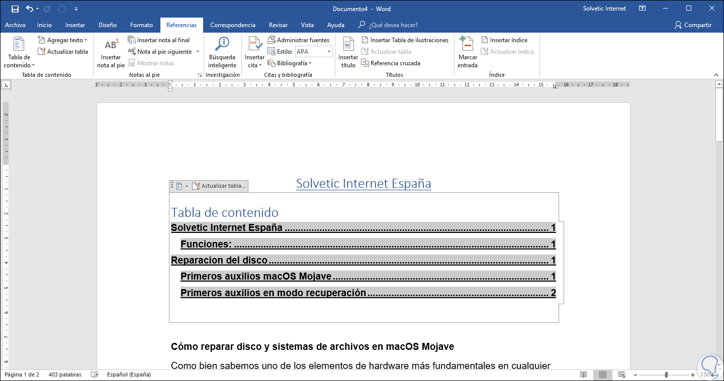The image size is (724, 381).
Task: Open ribbon display options in the title bar
Action: [x=642, y=9]
